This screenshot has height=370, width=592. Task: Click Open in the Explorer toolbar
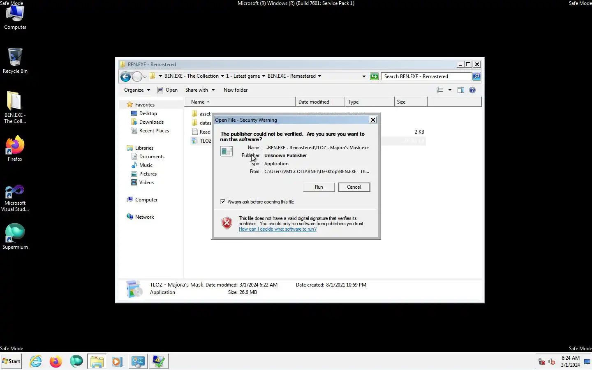pyautogui.click(x=168, y=90)
